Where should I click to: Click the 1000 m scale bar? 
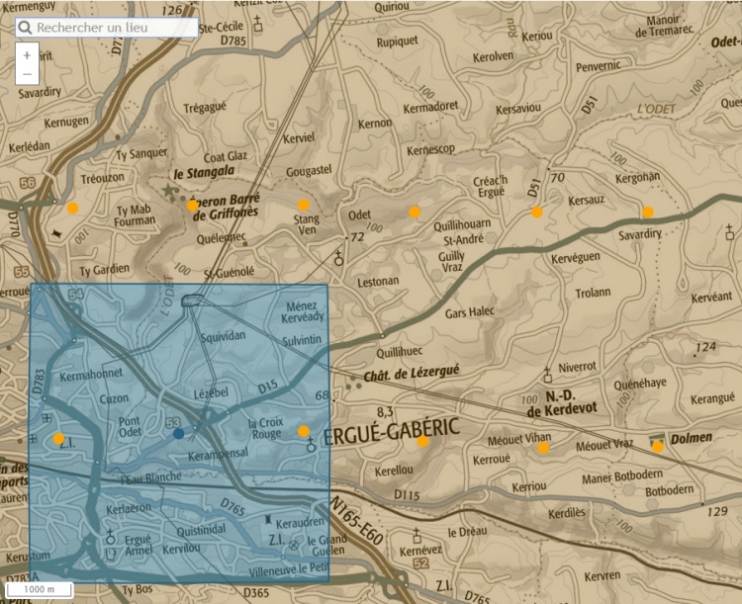39,589
